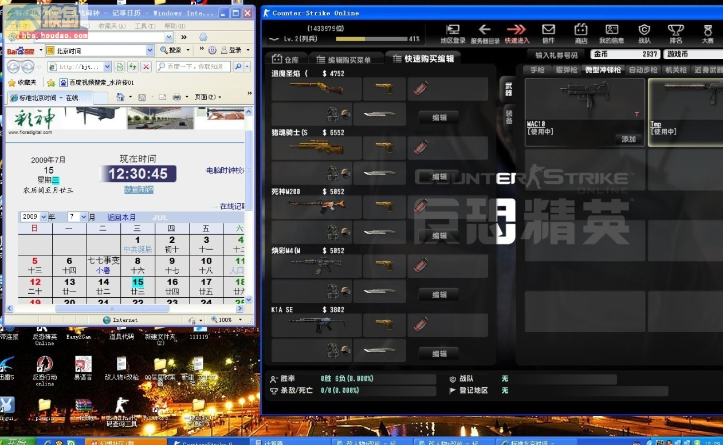The image size is (723, 445).
Task: Click the 设置闹钟 link under the clock
Action: (x=139, y=190)
